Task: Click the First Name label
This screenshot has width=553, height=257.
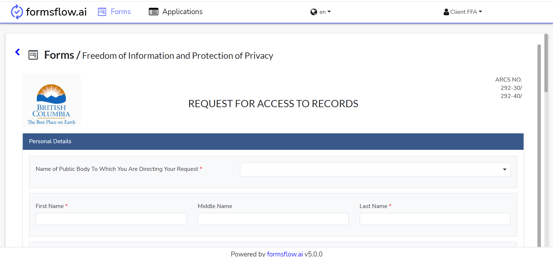Action: coord(50,206)
